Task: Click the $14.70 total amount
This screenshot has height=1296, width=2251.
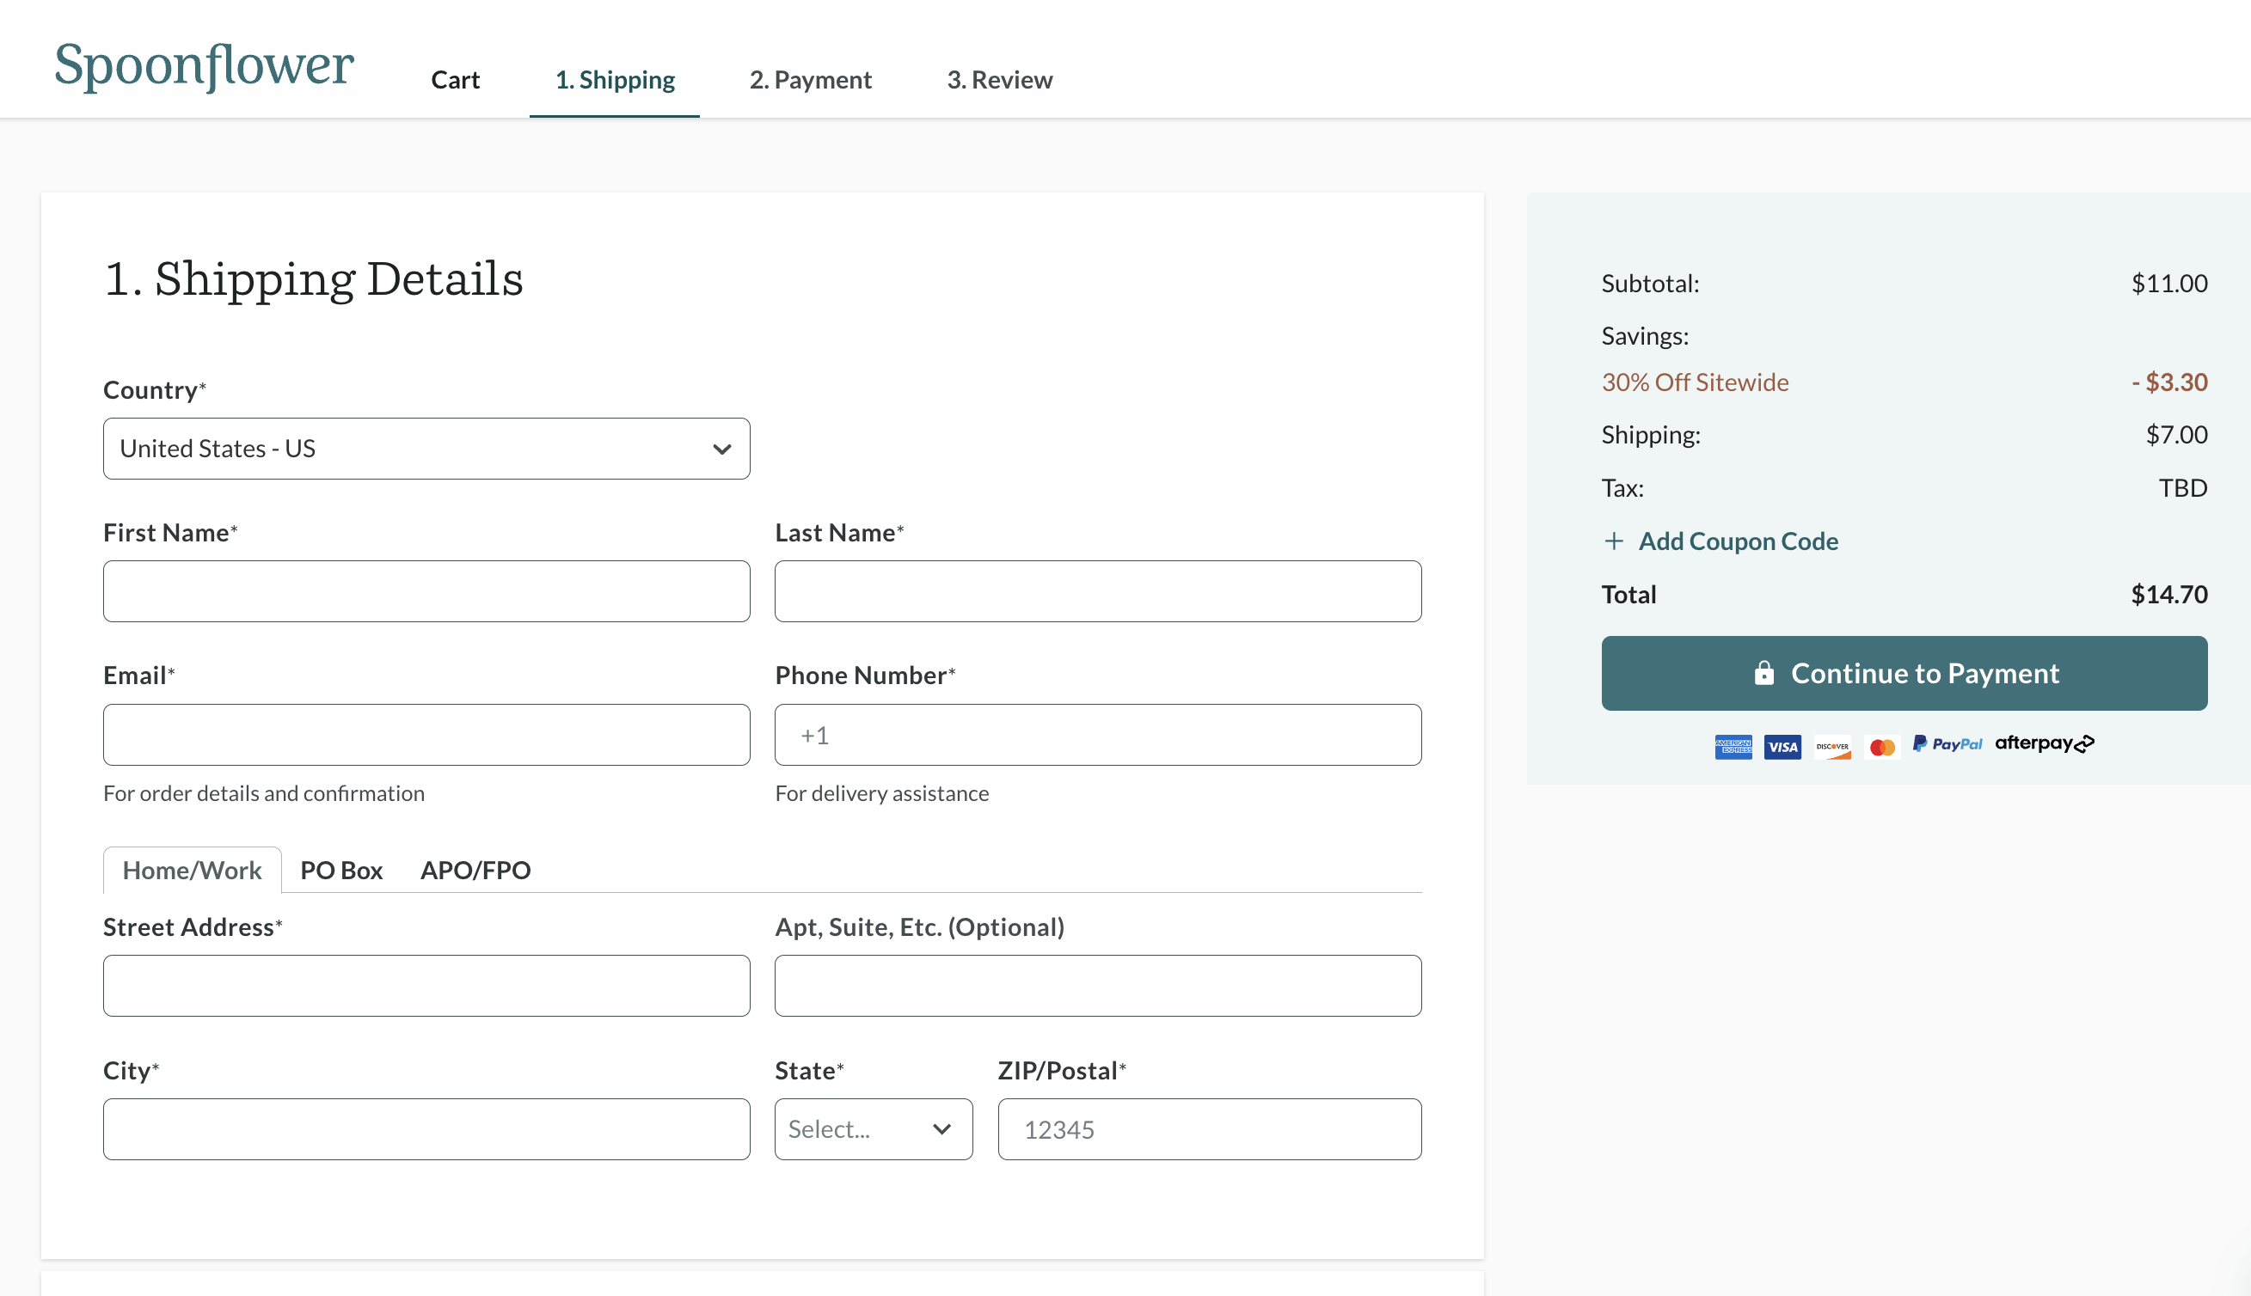Action: tap(2169, 594)
